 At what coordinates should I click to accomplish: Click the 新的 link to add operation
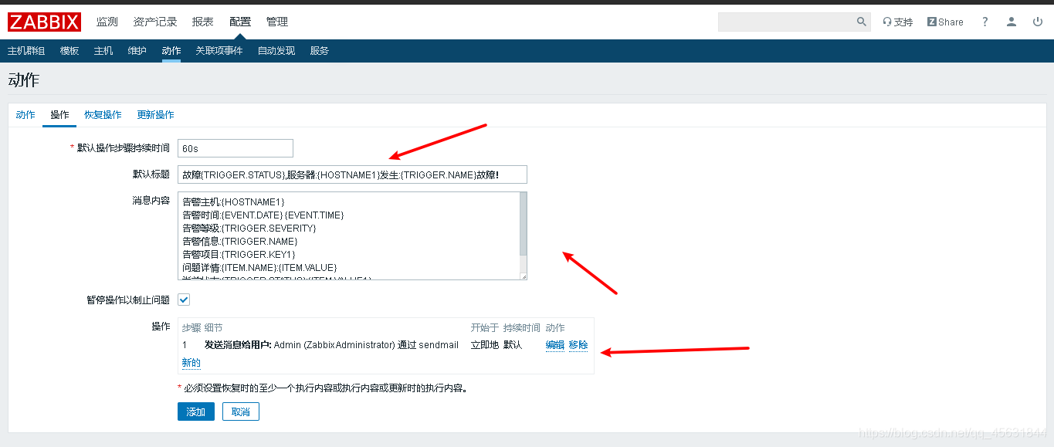191,363
